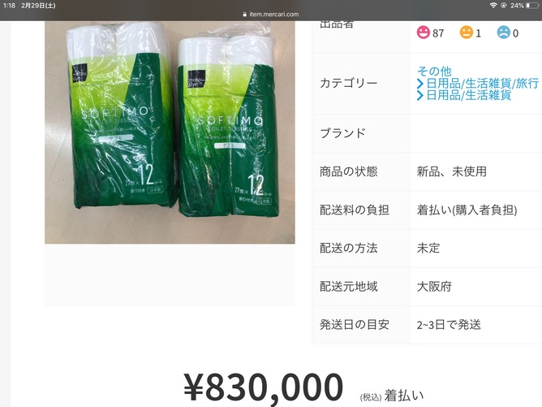Click the 2月29日(土) date in status bar
This screenshot has width=542, height=407.
coord(38,6)
